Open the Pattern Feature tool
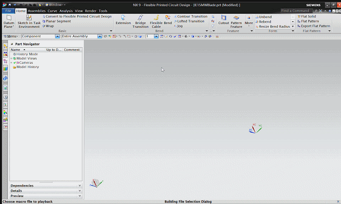Image resolution: width=341 pixels, height=204 pixels. click(x=236, y=21)
